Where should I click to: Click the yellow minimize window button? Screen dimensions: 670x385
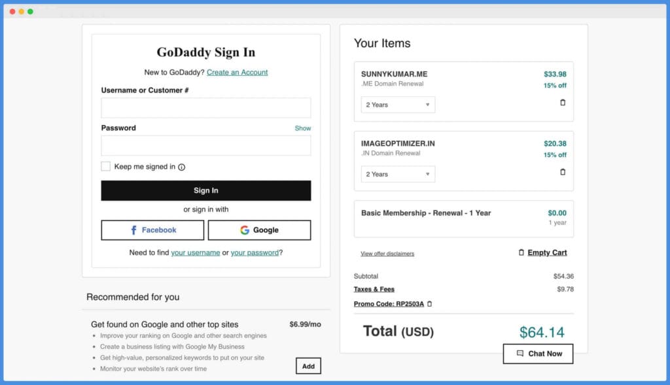pyautogui.click(x=22, y=12)
